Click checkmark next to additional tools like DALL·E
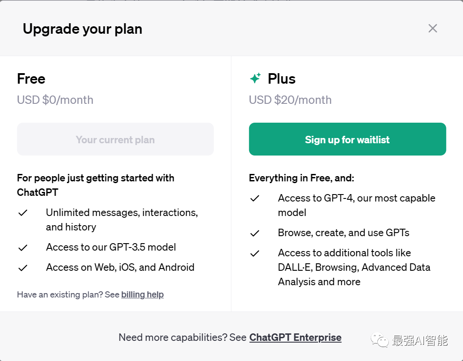This screenshot has height=361, width=463. click(255, 253)
